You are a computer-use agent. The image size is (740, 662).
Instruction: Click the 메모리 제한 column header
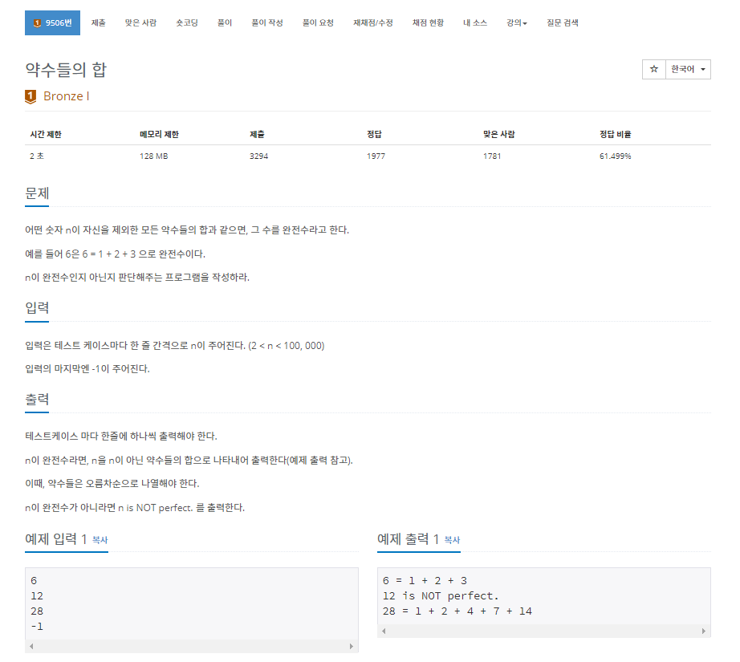[x=159, y=135]
